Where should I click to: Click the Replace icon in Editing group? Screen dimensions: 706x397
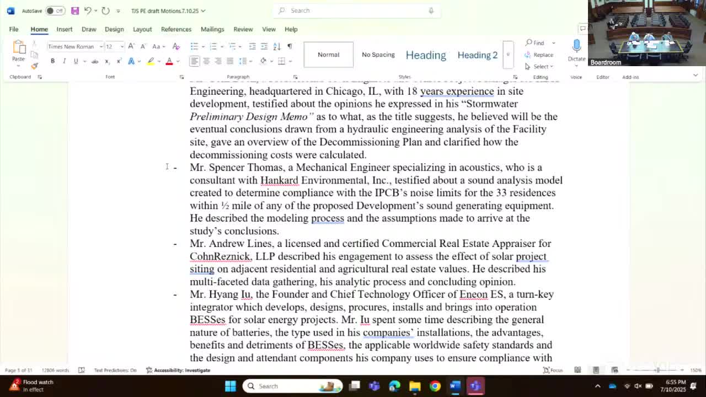pos(539,55)
